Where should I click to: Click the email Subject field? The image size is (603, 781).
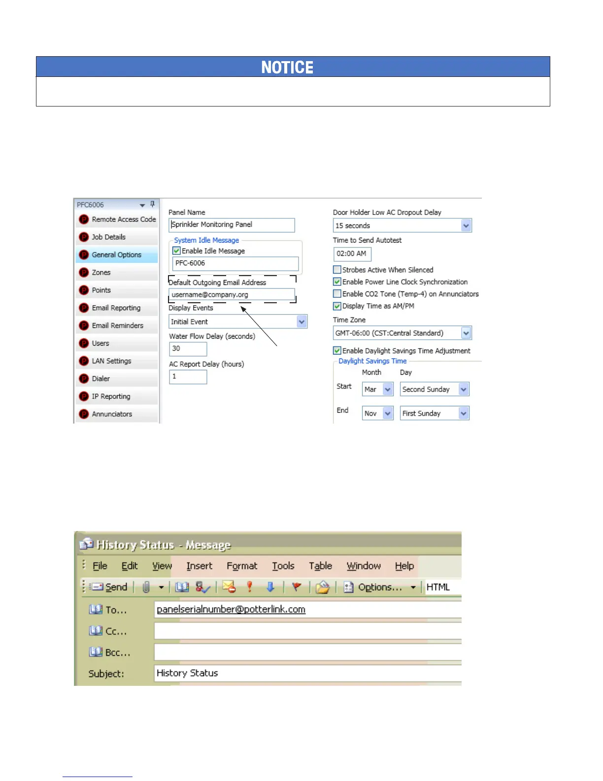point(308,673)
